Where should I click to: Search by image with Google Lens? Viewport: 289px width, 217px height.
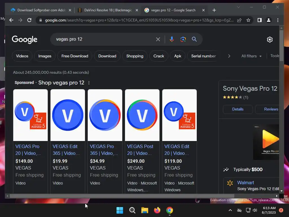[183, 39]
